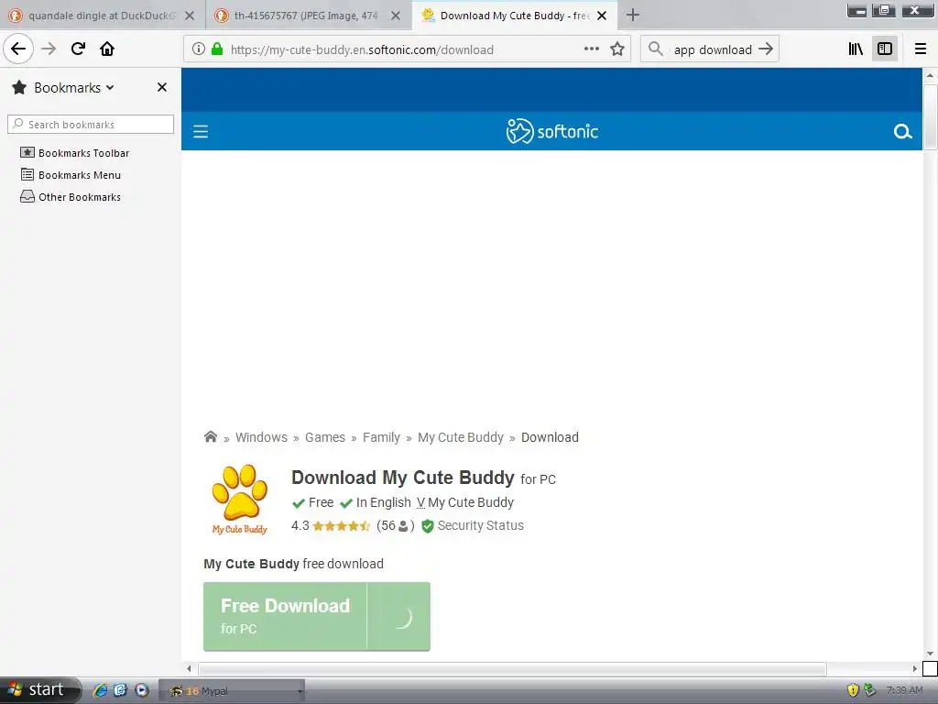Screen dimensions: 938x704
Task: Switch to quandale dingle DuckDuckGo tab
Action: coord(102,16)
